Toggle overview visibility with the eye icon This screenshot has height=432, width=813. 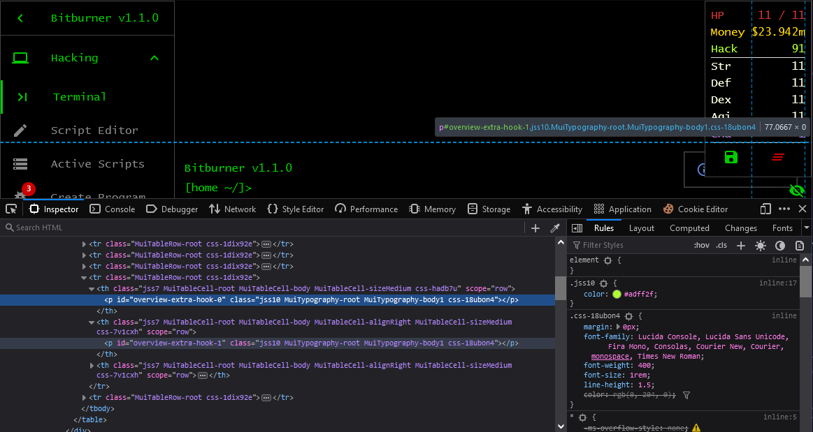click(x=796, y=190)
